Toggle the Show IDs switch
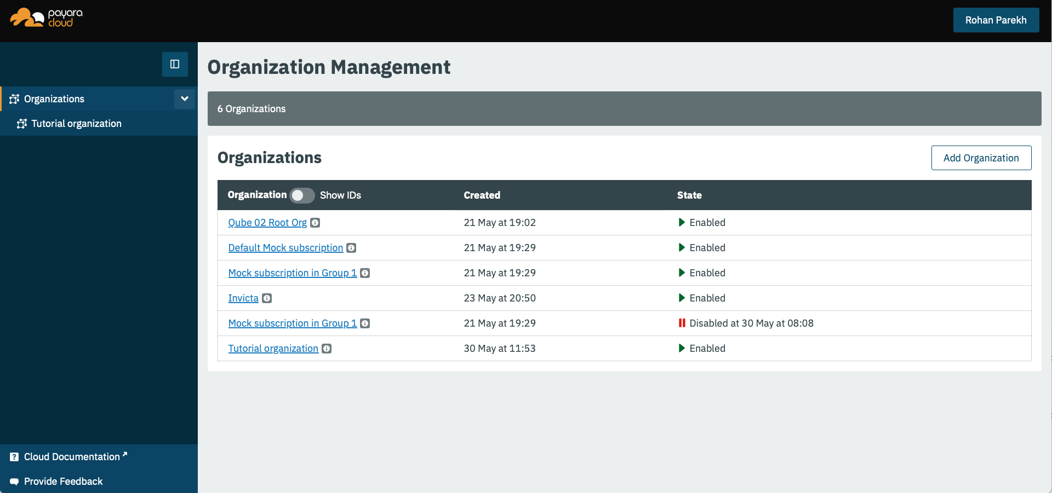Image resolution: width=1052 pixels, height=493 pixels. 302,195
